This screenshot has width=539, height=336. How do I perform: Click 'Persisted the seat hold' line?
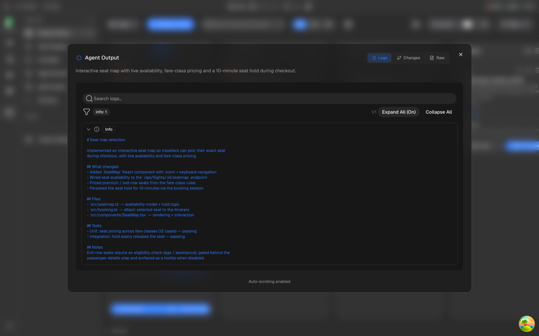[145, 188]
